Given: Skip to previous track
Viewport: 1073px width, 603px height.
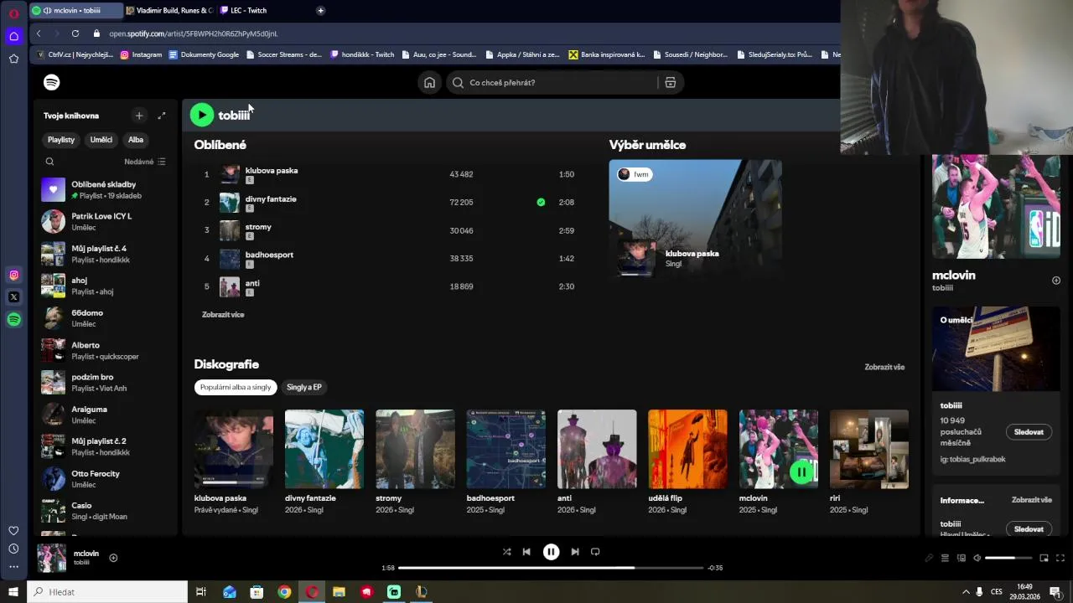Looking at the screenshot, I should click(526, 552).
